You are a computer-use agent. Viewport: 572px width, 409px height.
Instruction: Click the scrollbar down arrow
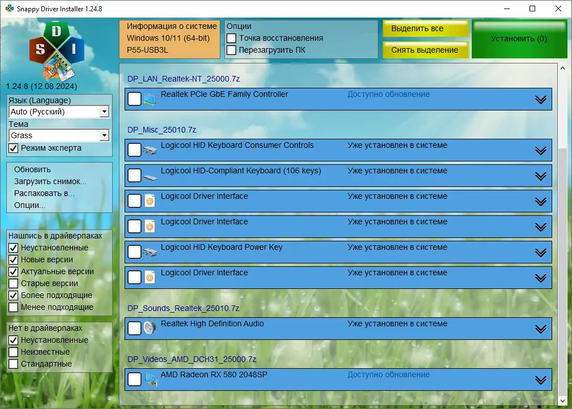[562, 401]
